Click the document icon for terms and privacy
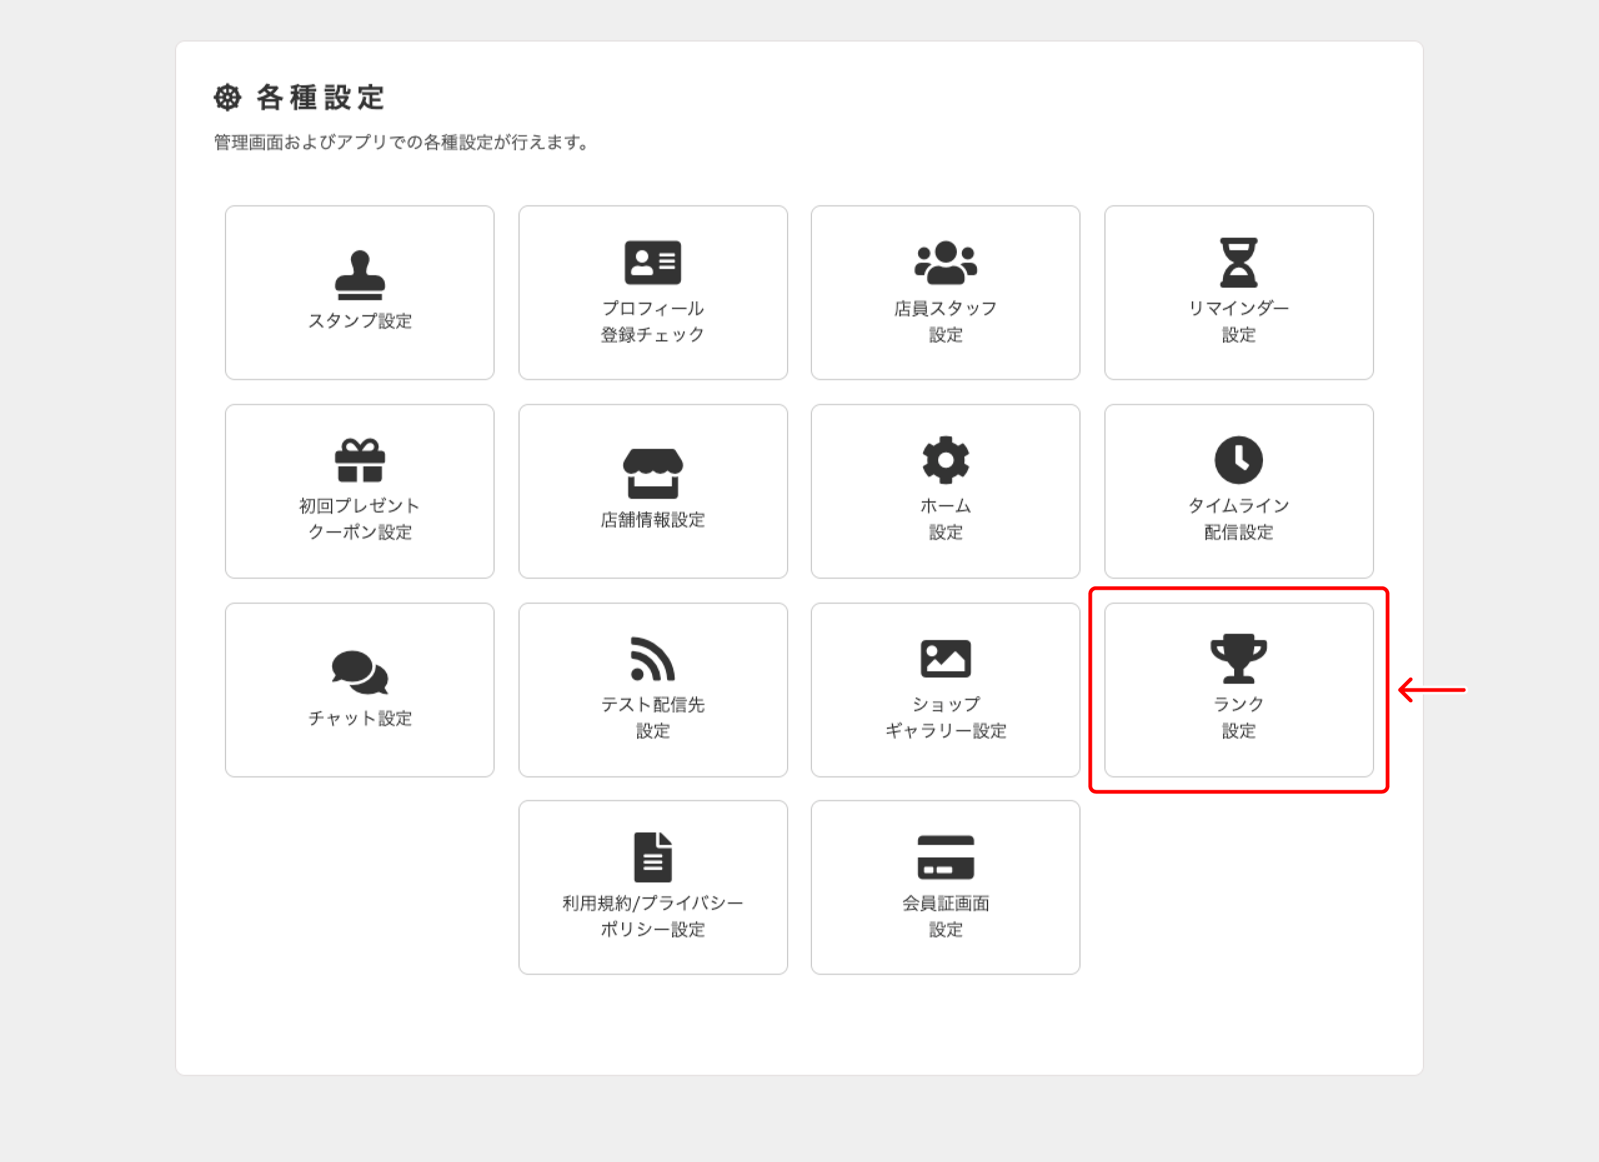Image resolution: width=1599 pixels, height=1162 pixels. tap(653, 857)
